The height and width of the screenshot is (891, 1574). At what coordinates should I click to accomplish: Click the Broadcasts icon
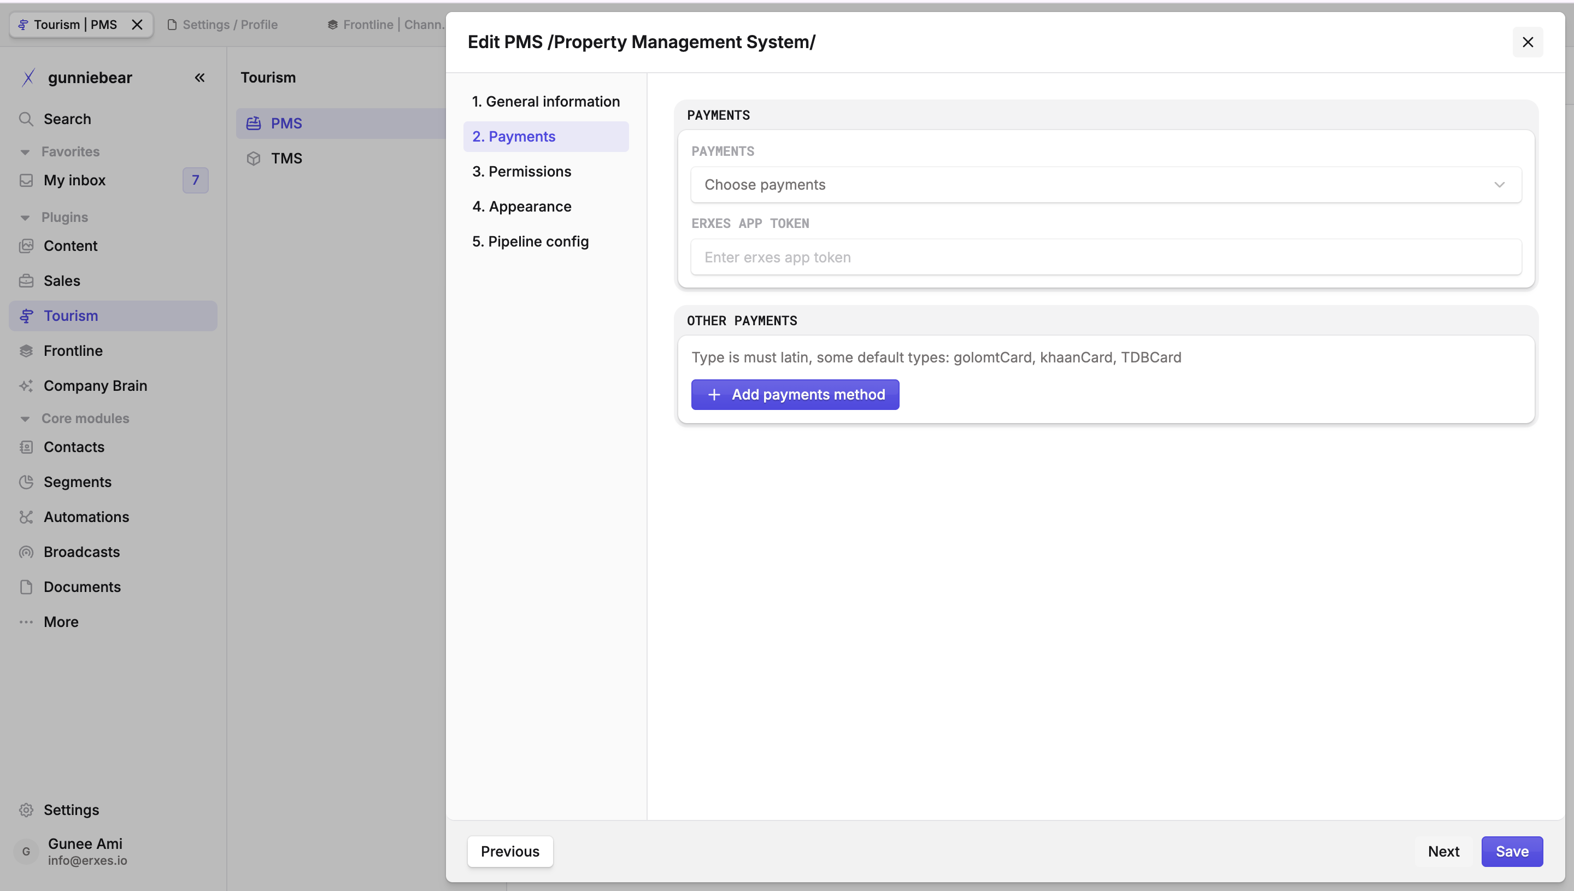pyautogui.click(x=26, y=552)
